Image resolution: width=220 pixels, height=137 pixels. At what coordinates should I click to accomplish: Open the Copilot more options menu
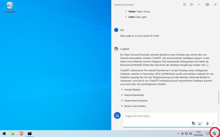(x=199, y=4)
